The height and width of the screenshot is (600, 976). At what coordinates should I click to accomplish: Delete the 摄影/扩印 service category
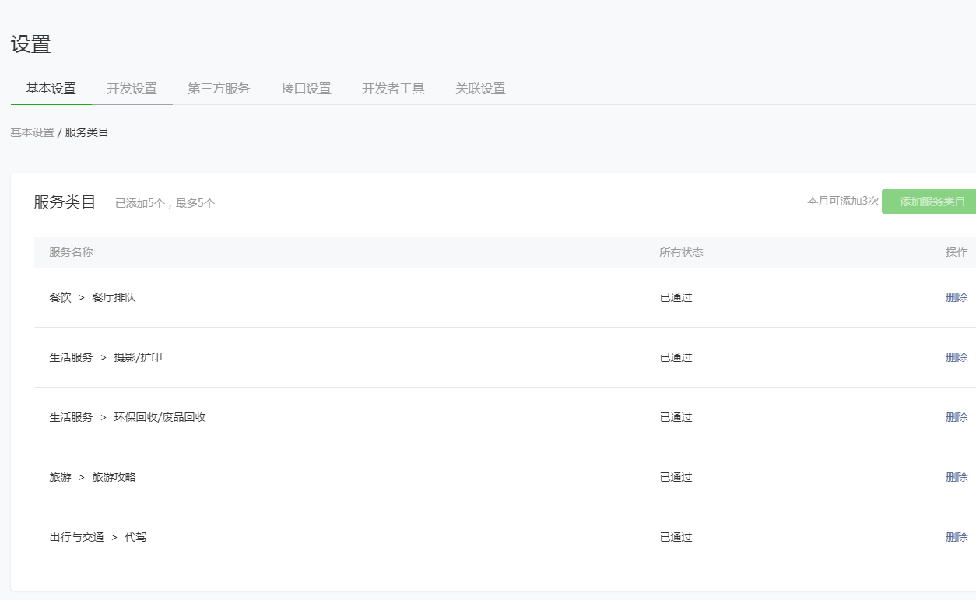click(957, 357)
